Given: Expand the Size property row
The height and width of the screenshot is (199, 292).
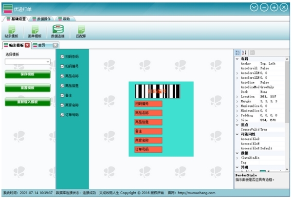Looking at the screenshot, I should tap(237, 120).
